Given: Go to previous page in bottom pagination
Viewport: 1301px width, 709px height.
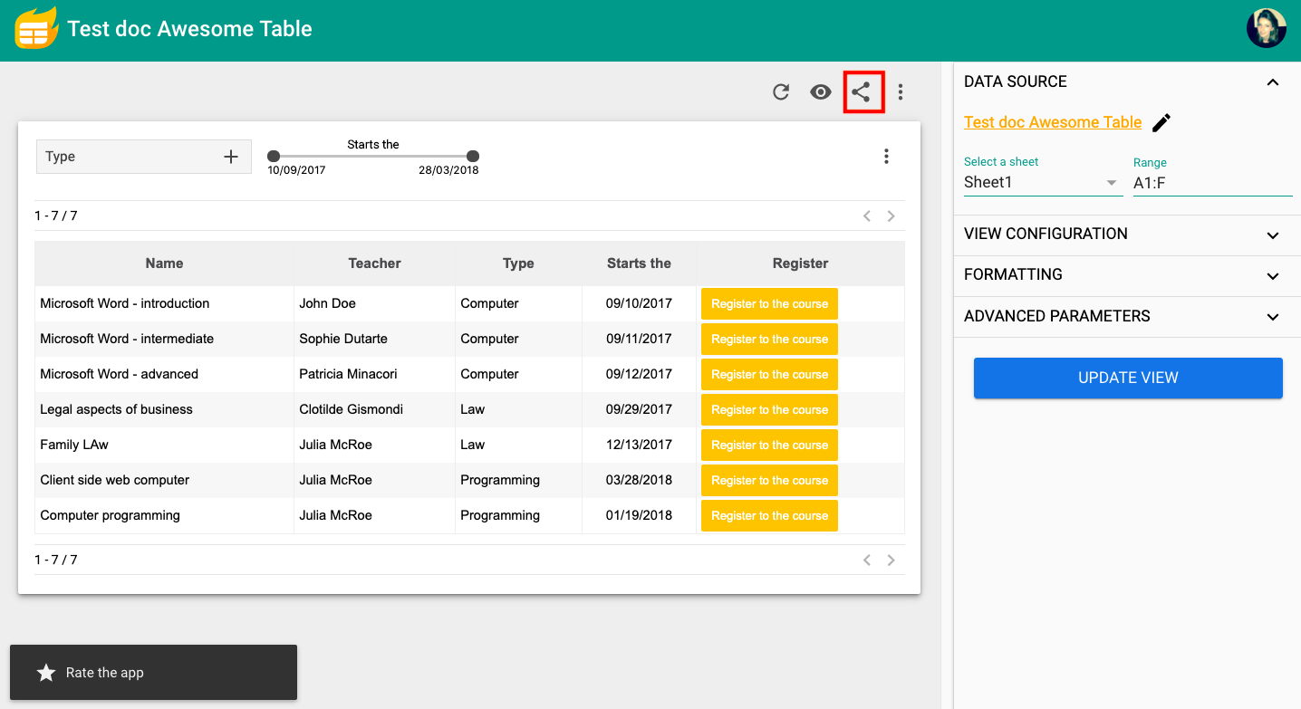Looking at the screenshot, I should 867,560.
